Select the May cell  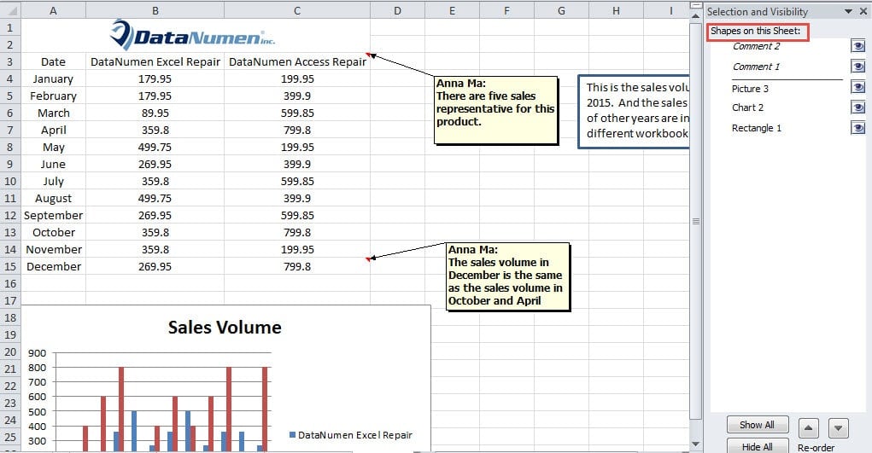(54, 148)
